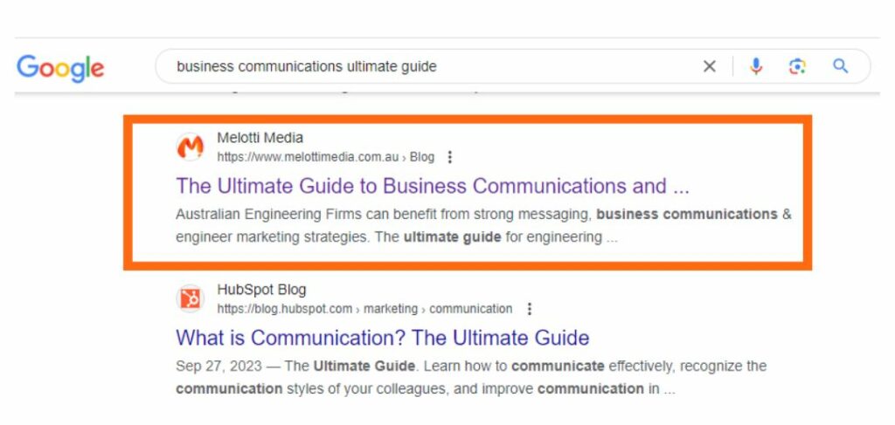Click the blog.hubspot.com URL breadcrumb

pyautogui.click(x=284, y=309)
